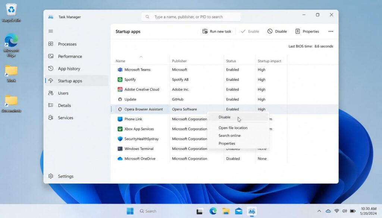The image size is (382, 218).
Task: Select Microsoft Edge desktop shortcut
Action: click(x=11, y=45)
